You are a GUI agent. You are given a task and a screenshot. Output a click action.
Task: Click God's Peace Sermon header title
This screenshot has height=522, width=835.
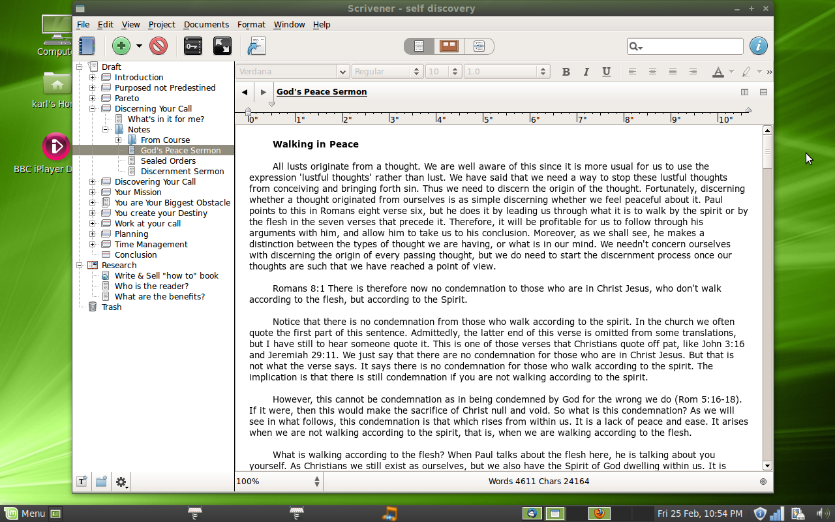[322, 92]
